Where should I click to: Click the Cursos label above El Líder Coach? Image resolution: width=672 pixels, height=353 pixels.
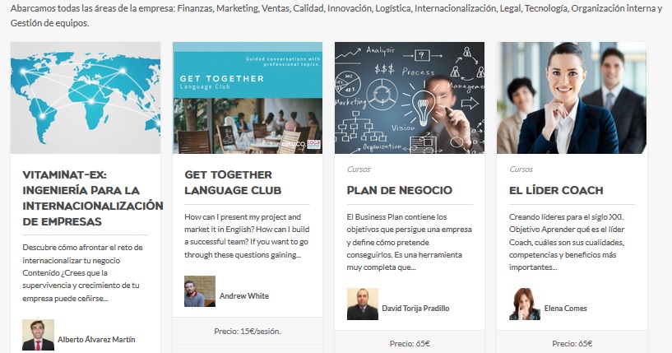pyautogui.click(x=521, y=170)
